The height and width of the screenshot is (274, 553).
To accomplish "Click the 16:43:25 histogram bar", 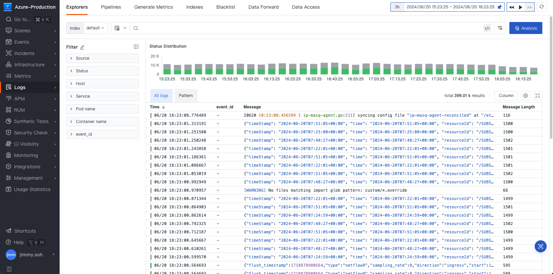I will tap(335, 68).
